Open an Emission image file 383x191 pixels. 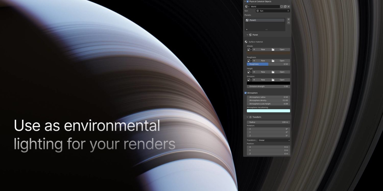(x=280, y=80)
